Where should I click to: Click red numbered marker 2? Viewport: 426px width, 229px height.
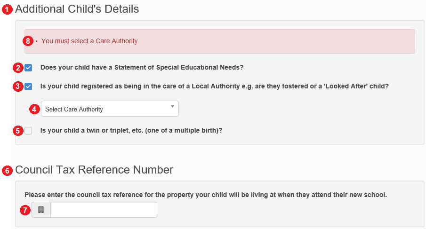click(18, 68)
